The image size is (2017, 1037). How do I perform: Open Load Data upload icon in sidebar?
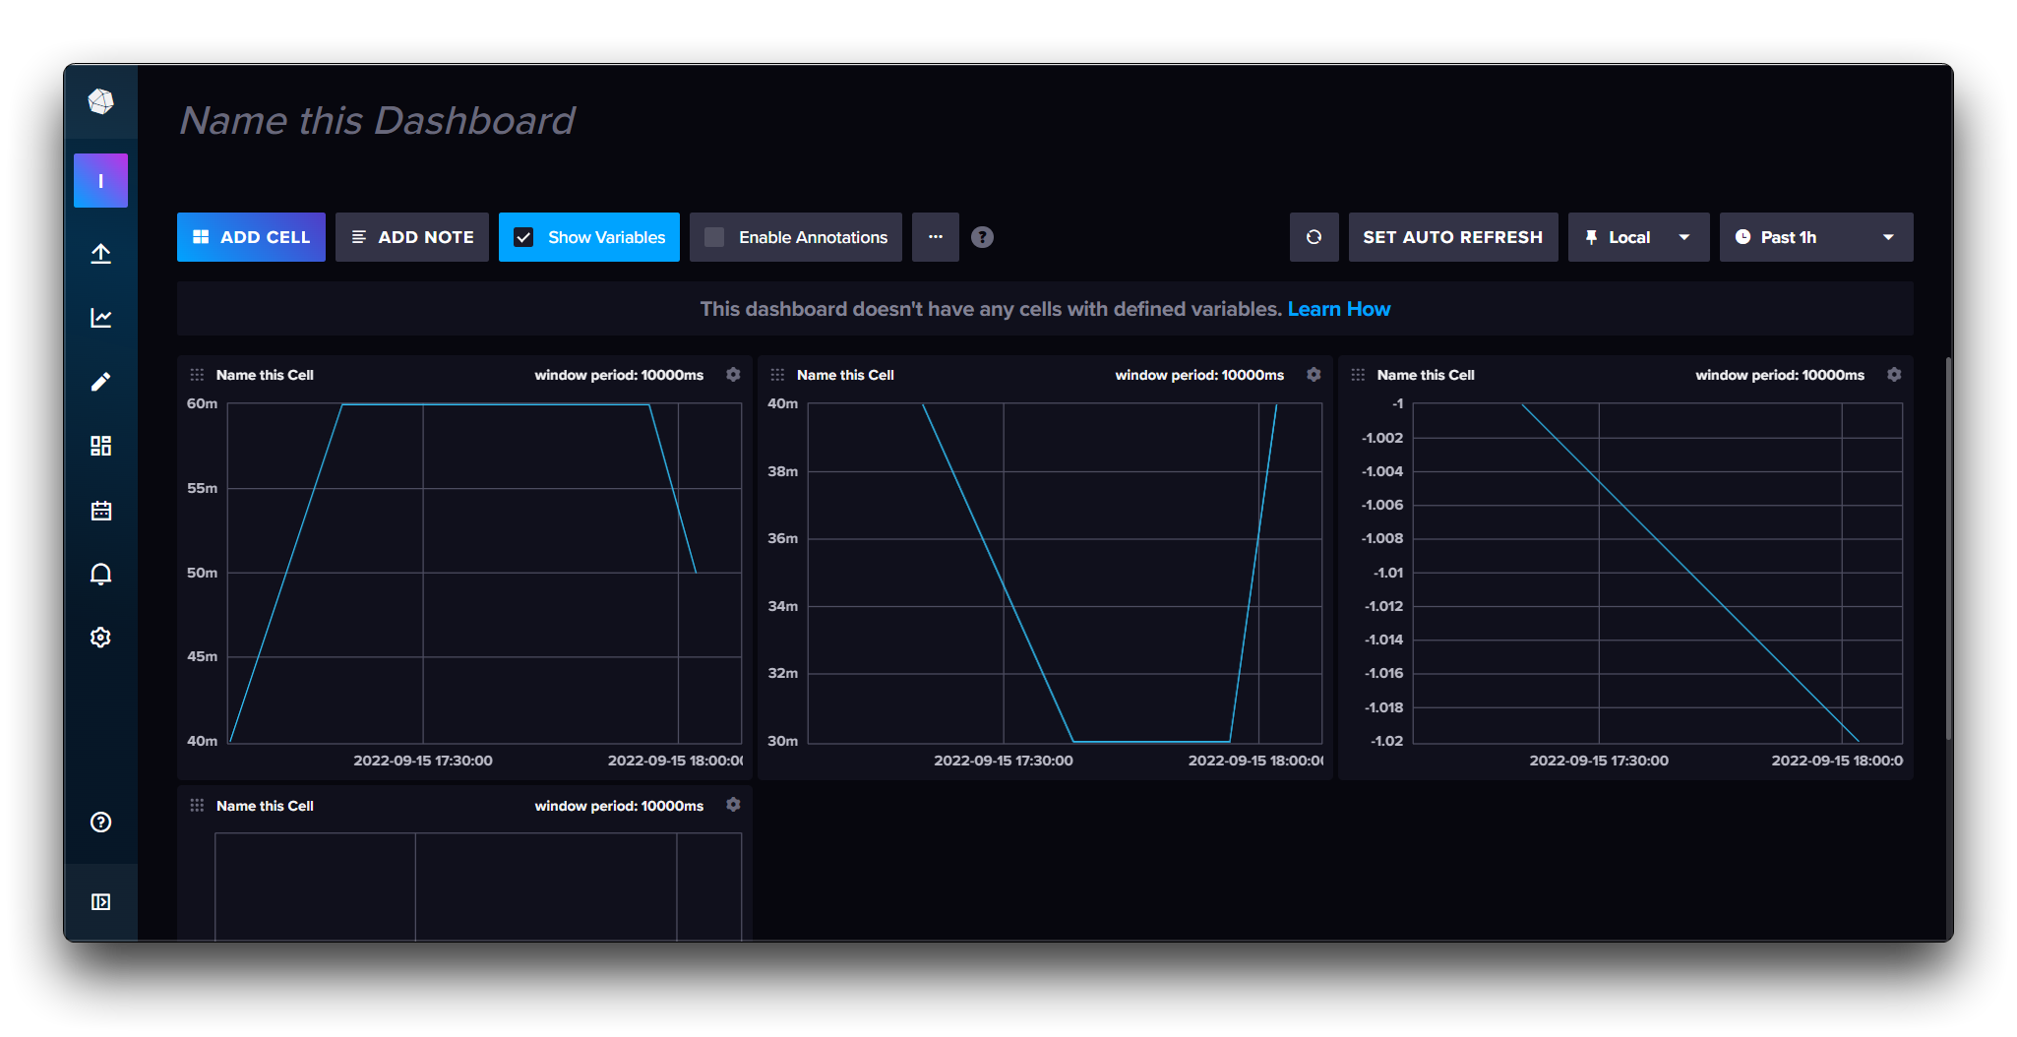click(100, 254)
